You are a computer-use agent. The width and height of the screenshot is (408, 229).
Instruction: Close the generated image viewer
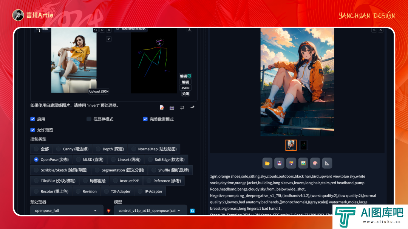(381, 30)
